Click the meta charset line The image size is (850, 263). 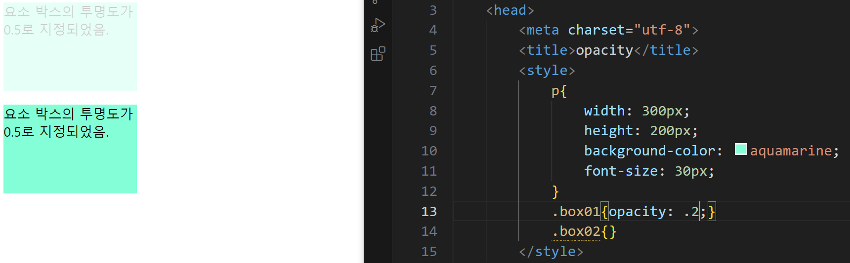(x=609, y=30)
